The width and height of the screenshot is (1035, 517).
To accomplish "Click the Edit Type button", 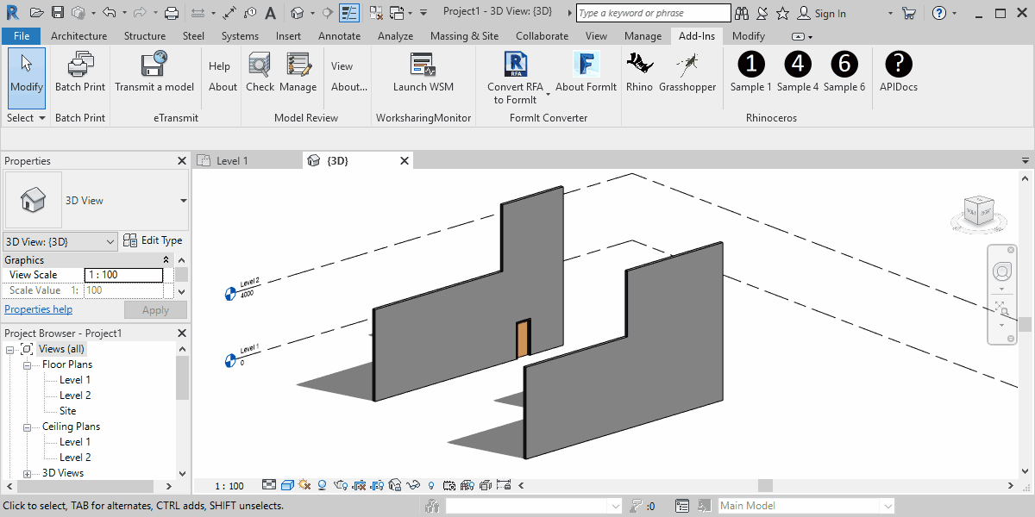I will click(x=154, y=240).
